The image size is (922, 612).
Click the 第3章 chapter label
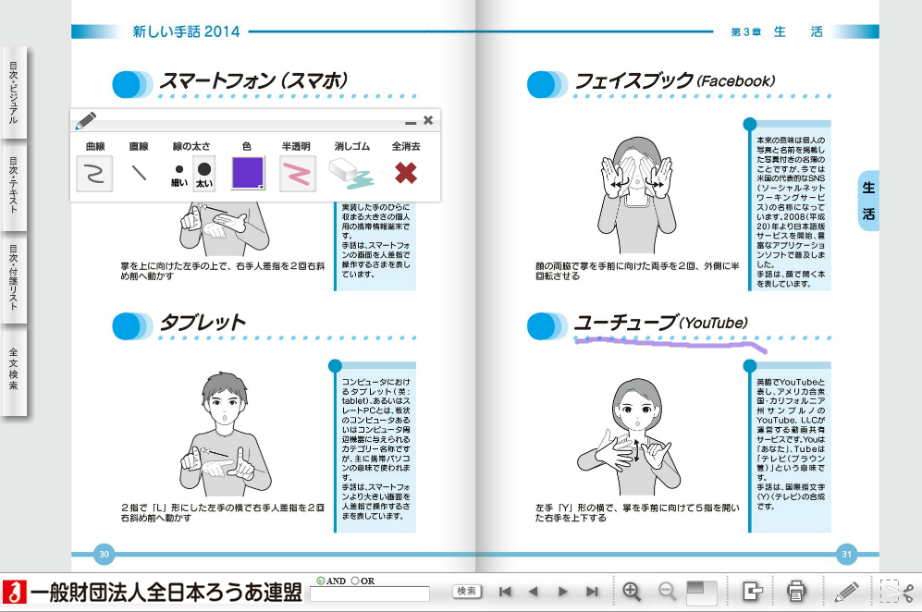coord(745,31)
